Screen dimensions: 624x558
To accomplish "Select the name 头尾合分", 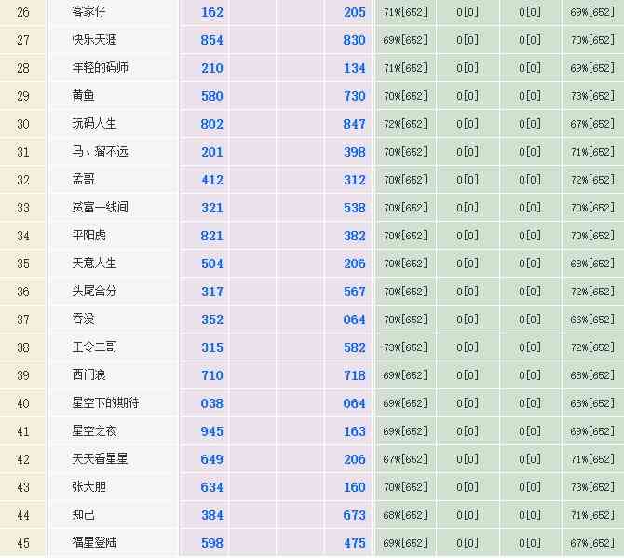I will [94, 292].
